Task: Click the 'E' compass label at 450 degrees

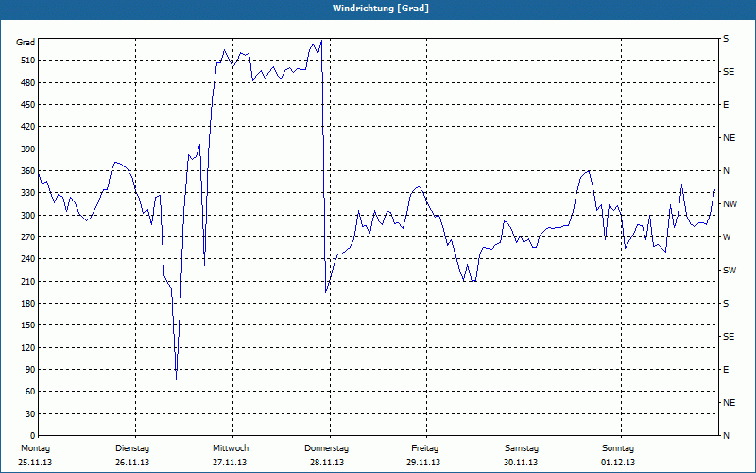Action: [726, 105]
